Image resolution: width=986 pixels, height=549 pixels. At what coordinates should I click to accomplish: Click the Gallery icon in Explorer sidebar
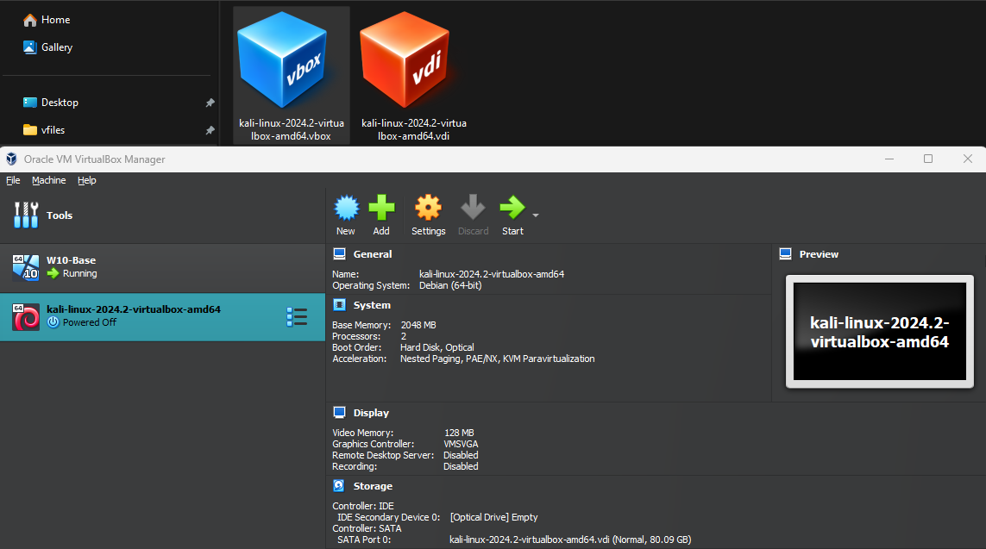[29, 47]
